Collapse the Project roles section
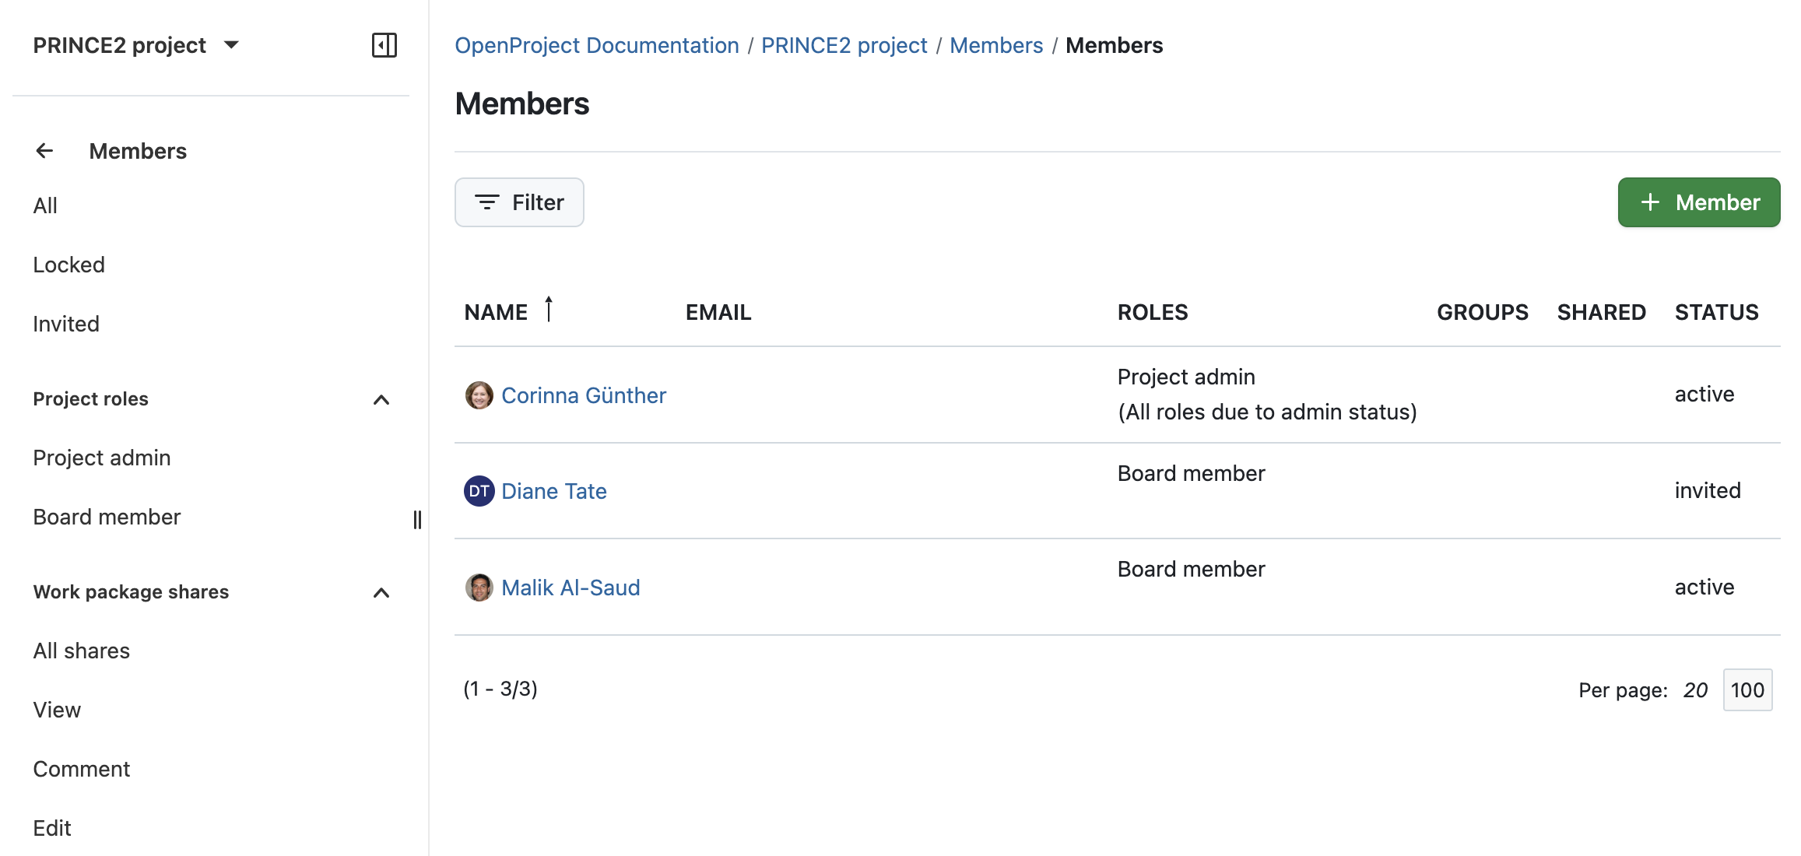The image size is (1801, 856). 381,399
